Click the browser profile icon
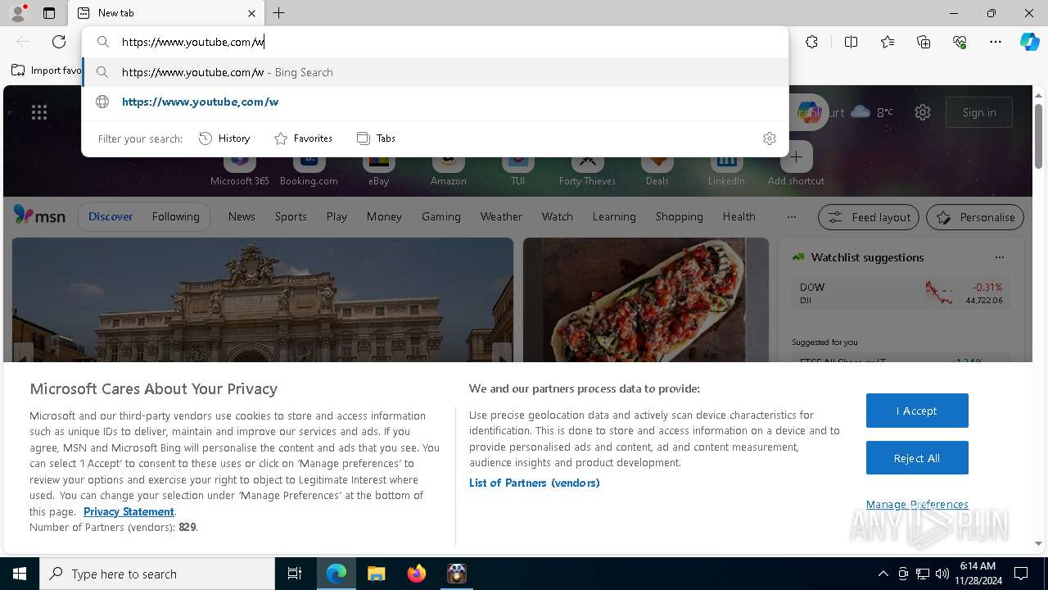 coord(18,13)
